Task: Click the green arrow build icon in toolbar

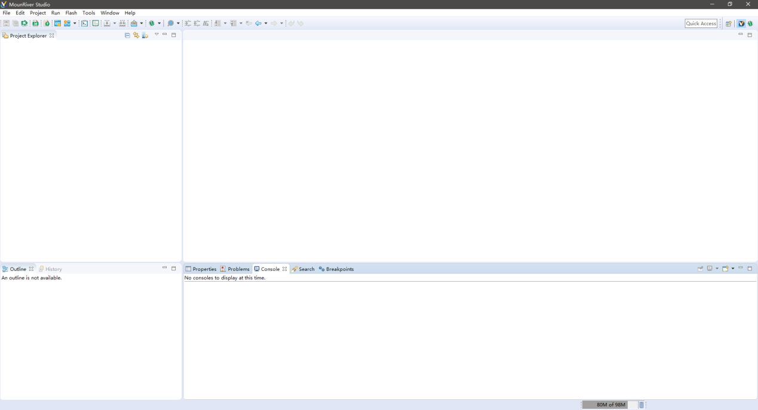Action: [24, 23]
